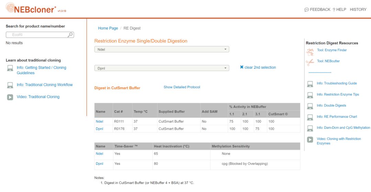
Task: Click laptop icon beside Dam-Dcm and CpG Methylation
Action: [310, 128]
